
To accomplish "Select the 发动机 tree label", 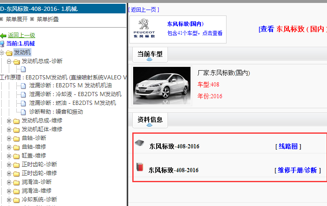I will (x=22, y=52).
